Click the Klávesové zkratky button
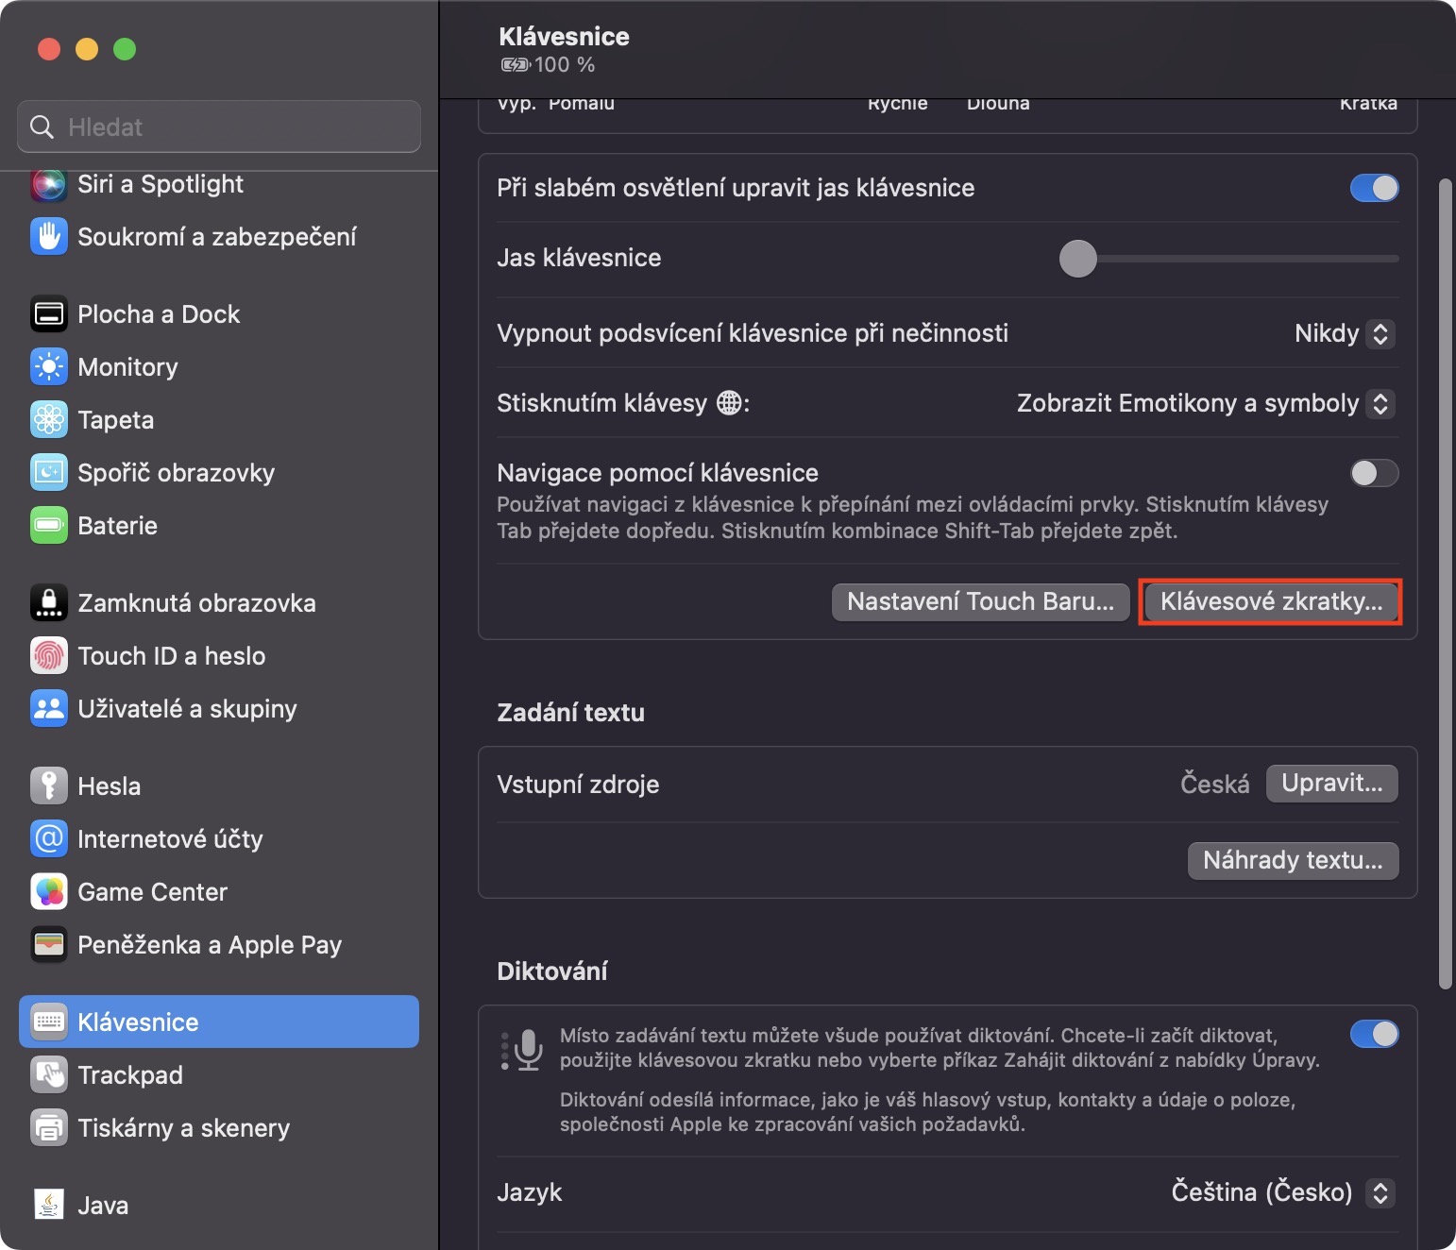This screenshot has height=1250, width=1456. click(x=1270, y=601)
